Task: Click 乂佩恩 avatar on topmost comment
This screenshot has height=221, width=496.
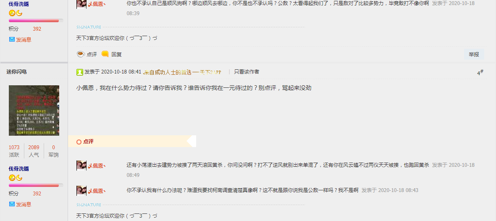Action: tap(81, 4)
